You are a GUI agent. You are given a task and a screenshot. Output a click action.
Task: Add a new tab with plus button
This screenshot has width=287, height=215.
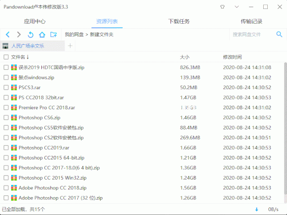pos(70,46)
